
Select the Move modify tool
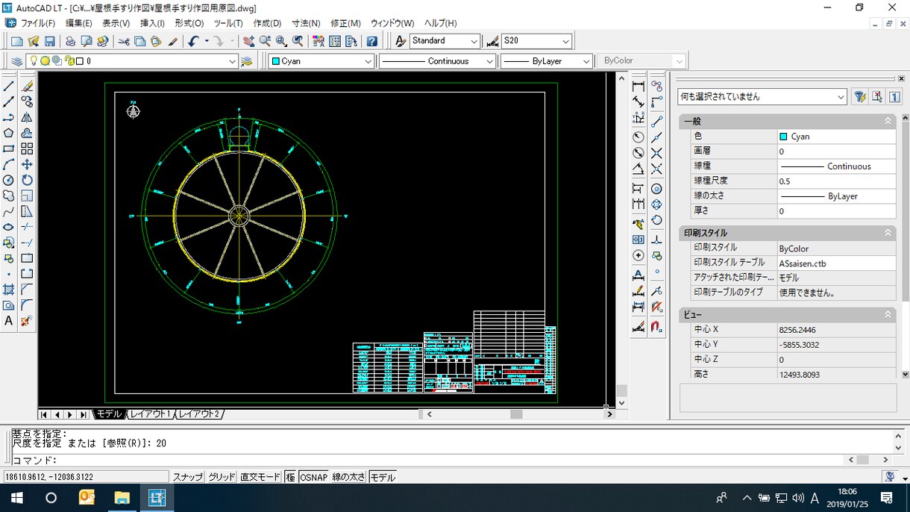tap(27, 164)
